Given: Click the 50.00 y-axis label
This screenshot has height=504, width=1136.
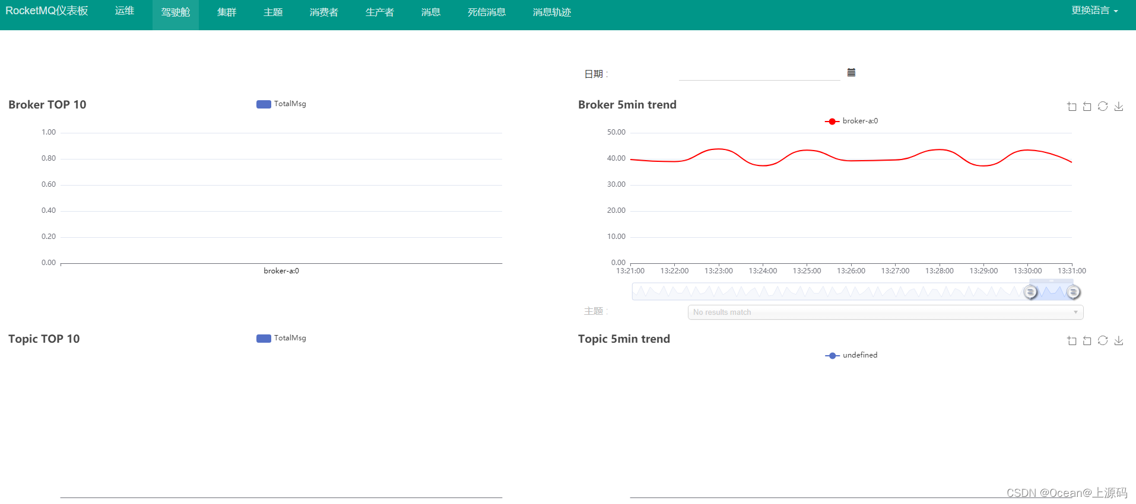Looking at the screenshot, I should point(616,132).
